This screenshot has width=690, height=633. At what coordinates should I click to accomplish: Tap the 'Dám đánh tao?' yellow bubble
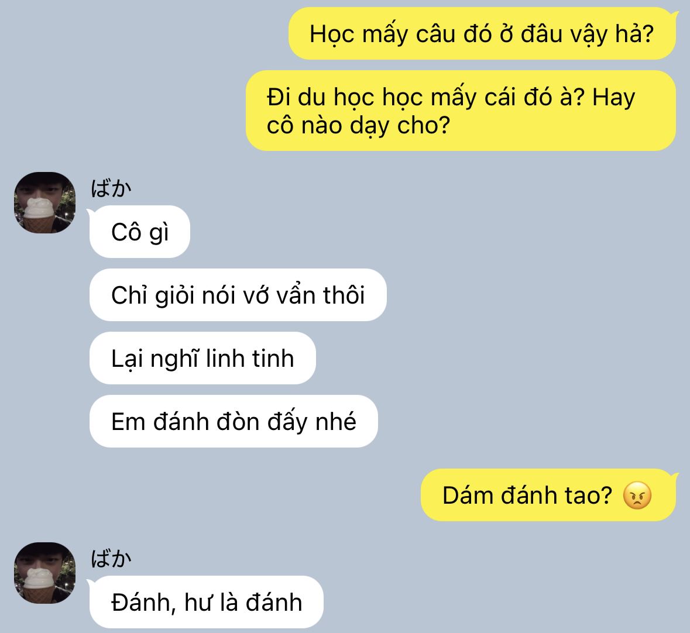coord(548,496)
